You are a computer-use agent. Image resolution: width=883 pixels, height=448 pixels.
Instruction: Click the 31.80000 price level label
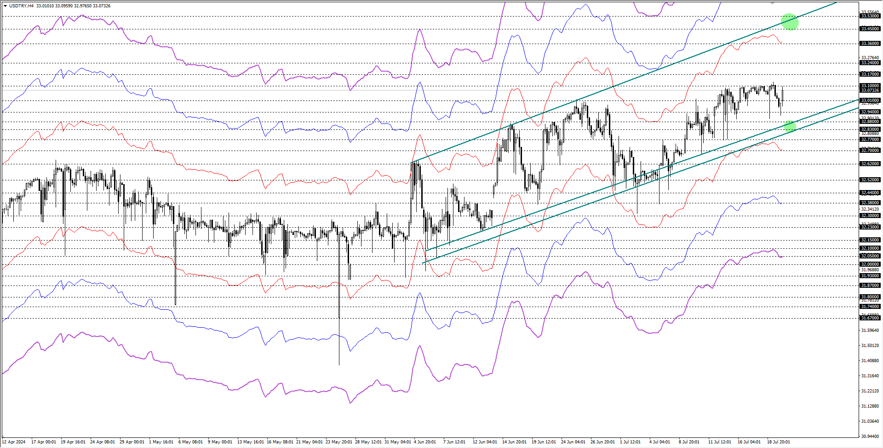[x=870, y=297]
